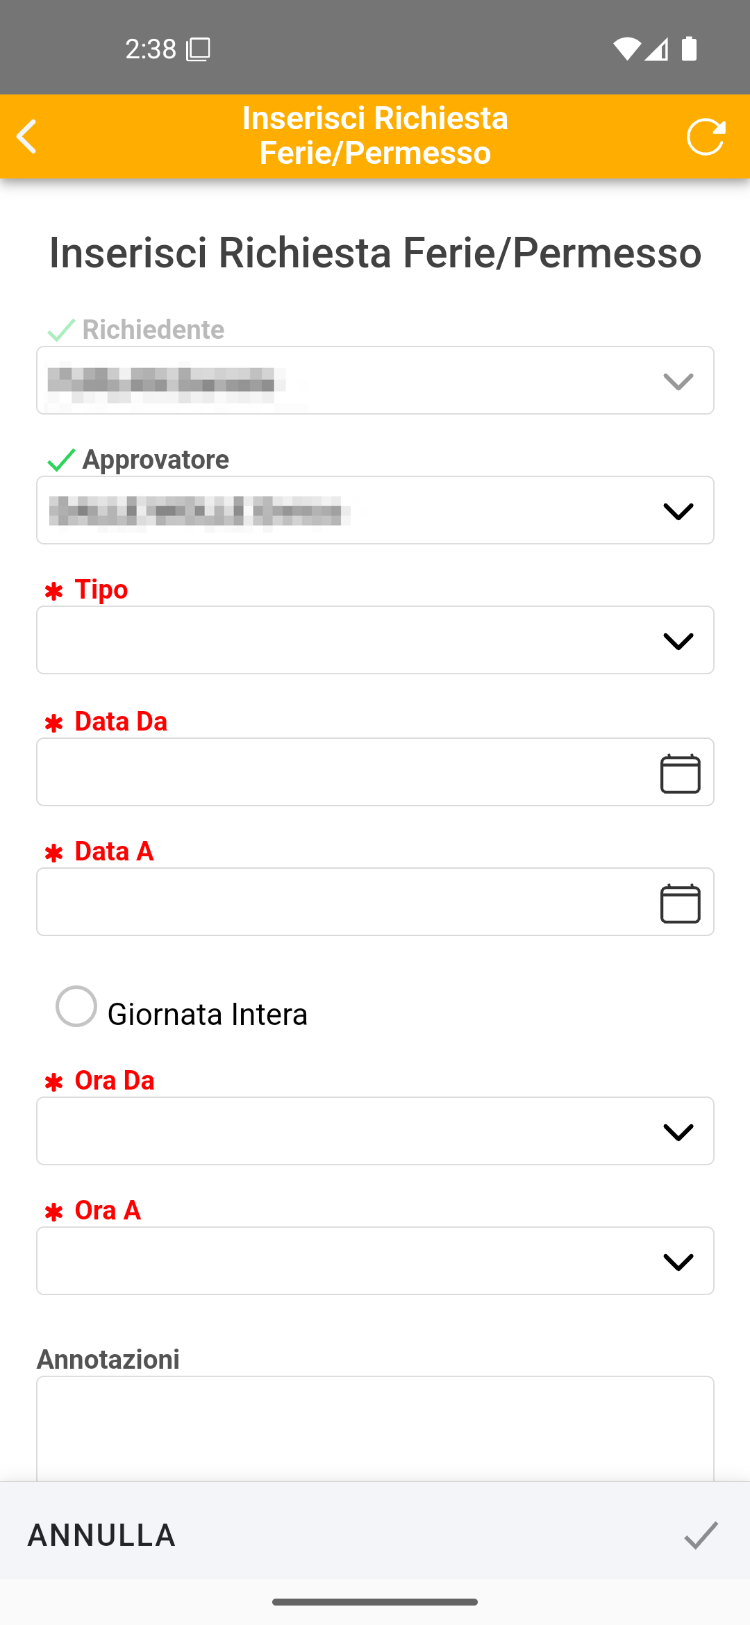The width and height of the screenshot is (750, 1625).
Task: Expand the Richiedente dropdown
Action: (x=678, y=381)
